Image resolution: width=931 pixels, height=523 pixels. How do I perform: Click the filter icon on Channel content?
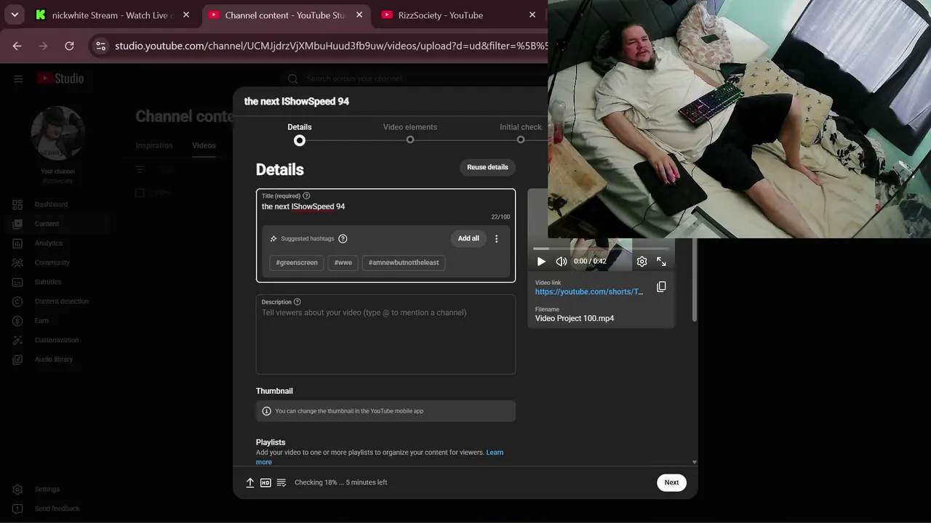[x=140, y=170]
